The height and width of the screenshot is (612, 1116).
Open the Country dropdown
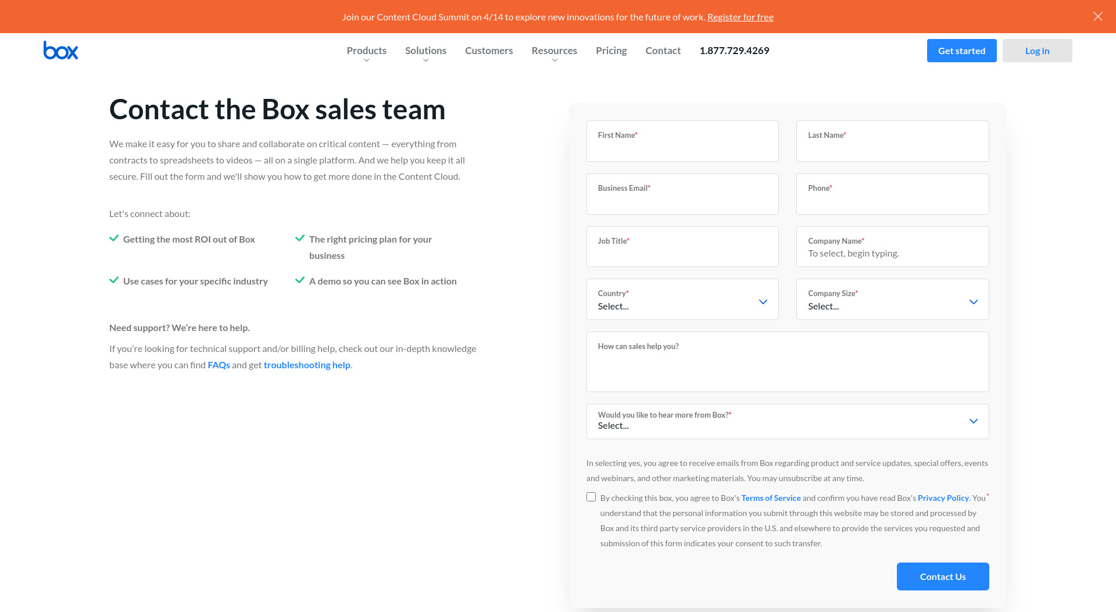tap(682, 299)
